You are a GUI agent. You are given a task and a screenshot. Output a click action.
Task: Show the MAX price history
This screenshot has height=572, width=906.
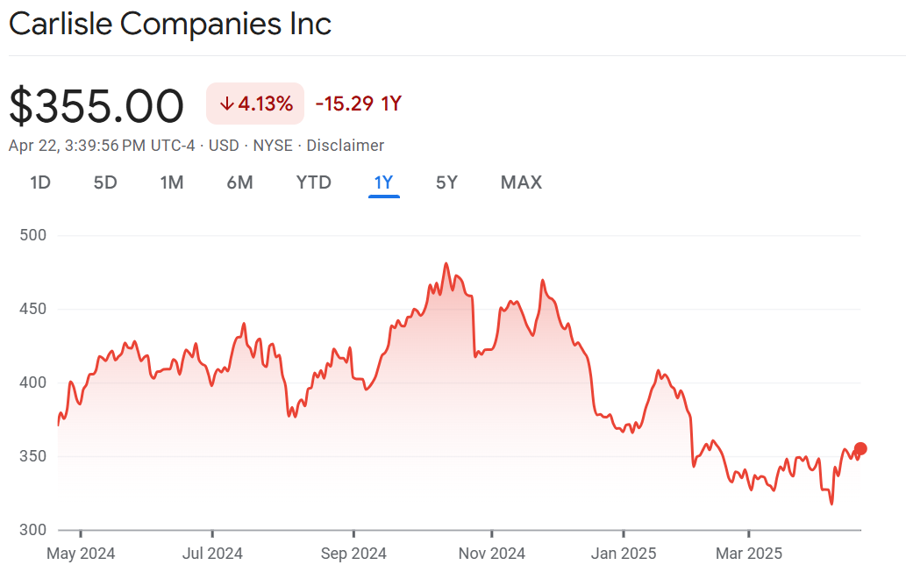tap(521, 182)
